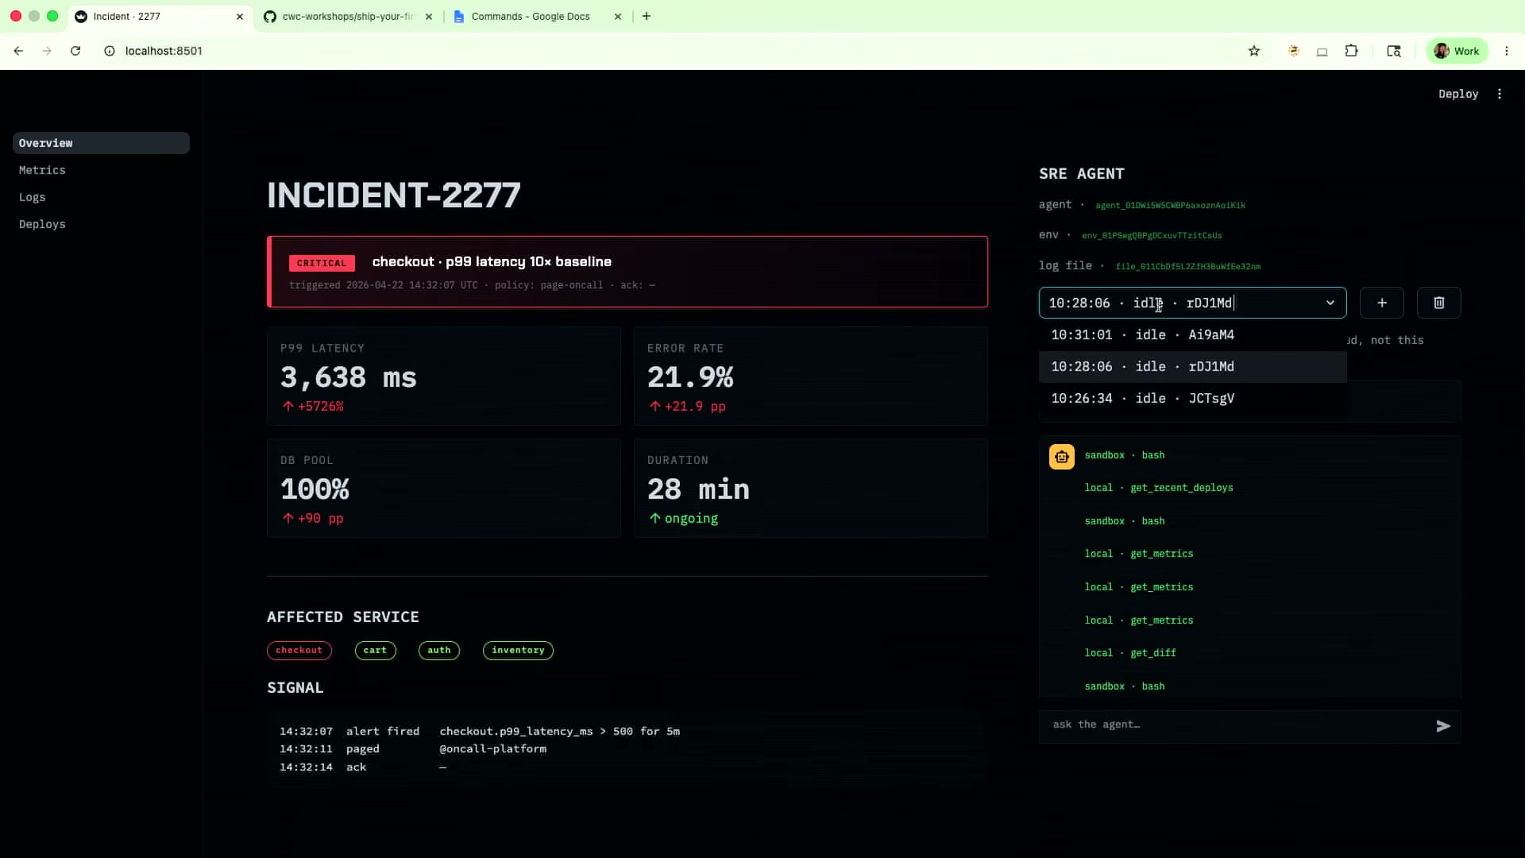Focus the 'ask the agent' input
1525x858 pixels.
coord(1239,725)
